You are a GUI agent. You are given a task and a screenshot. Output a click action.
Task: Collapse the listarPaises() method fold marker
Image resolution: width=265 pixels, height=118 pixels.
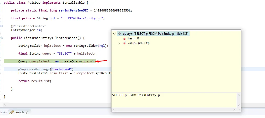(2, 38)
